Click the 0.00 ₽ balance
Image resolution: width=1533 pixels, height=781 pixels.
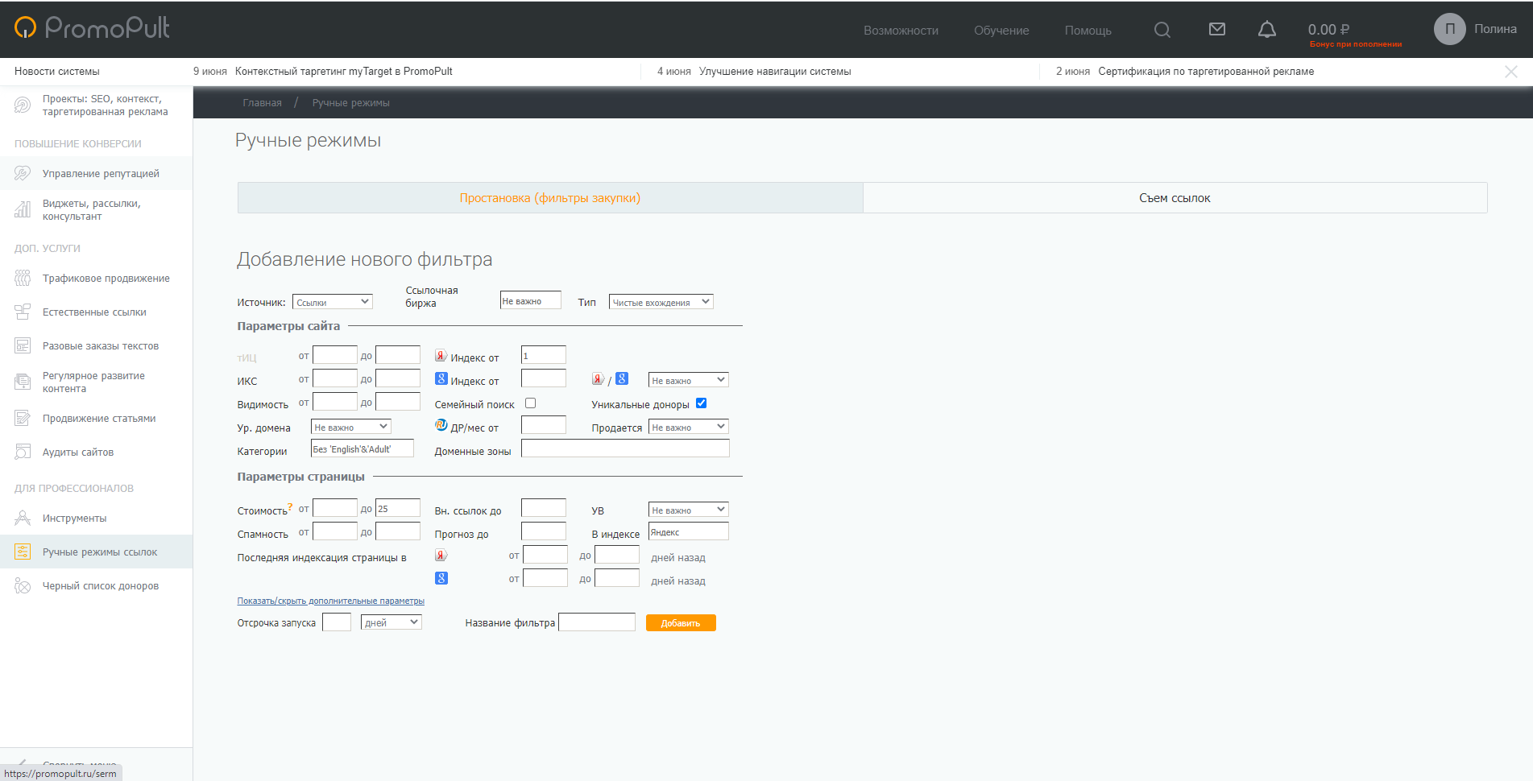point(1328,30)
